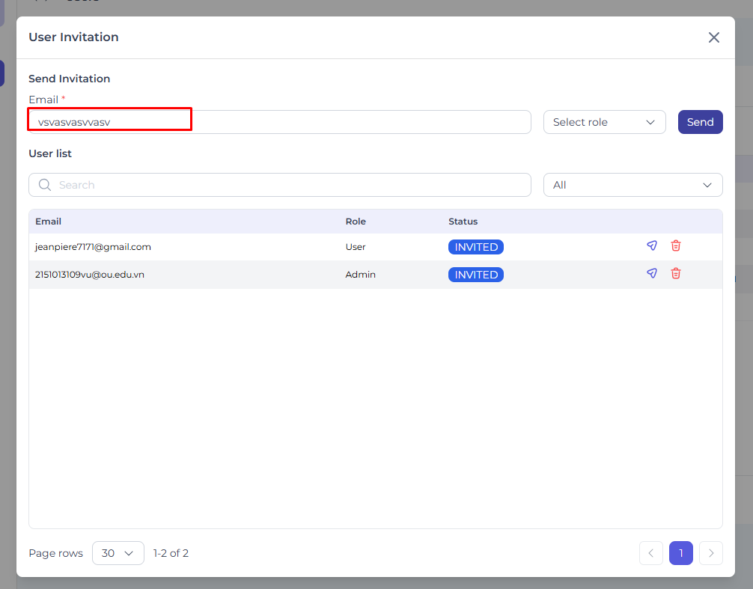The height and width of the screenshot is (589, 753).
Task: Click INVITED badge for 2151013109vu@ou.edu.vn
Action: [x=476, y=275]
